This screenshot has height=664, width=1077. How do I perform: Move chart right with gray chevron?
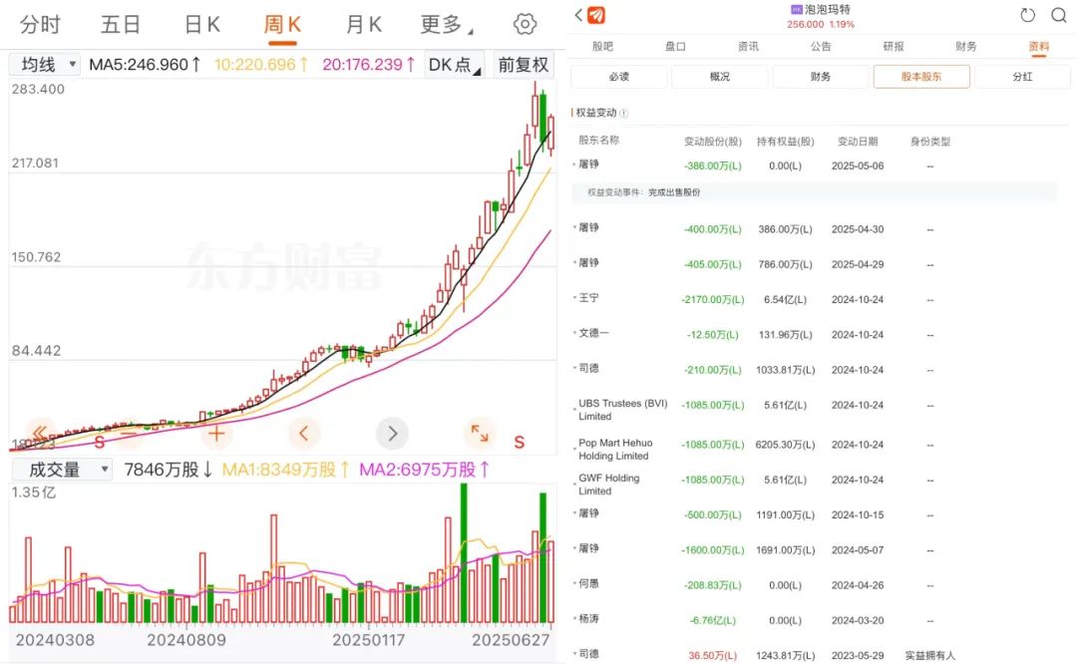point(392,434)
